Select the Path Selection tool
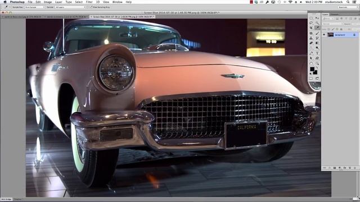Image resolution: width=360 pixels, height=202 pixels. point(311,58)
